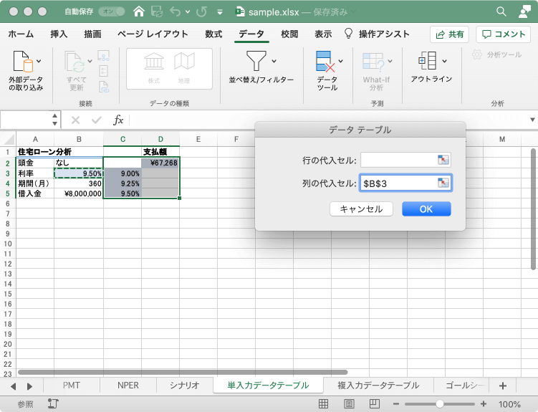538x412 pixels.
Task: Expand the すべて更新 dropdown arrow
Action: pos(90,61)
